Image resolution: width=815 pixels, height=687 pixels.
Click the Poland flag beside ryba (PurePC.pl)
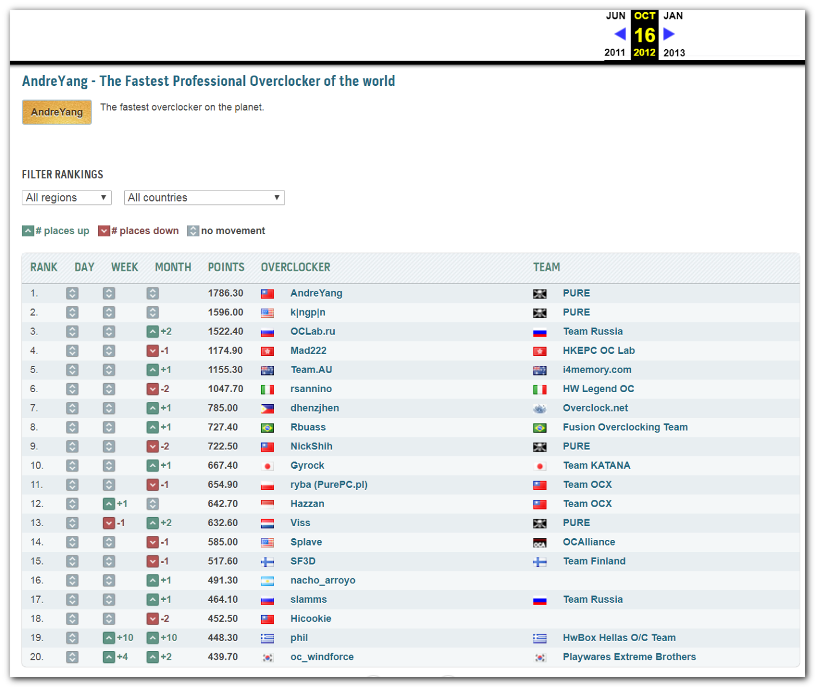pyautogui.click(x=267, y=485)
